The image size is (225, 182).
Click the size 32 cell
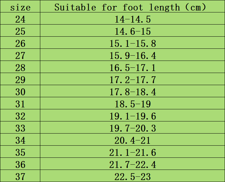pyautogui.click(x=20, y=116)
